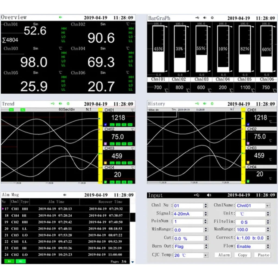Click the green USB icon in Trend header
The width and height of the screenshot is (278, 278).
coord(53,103)
